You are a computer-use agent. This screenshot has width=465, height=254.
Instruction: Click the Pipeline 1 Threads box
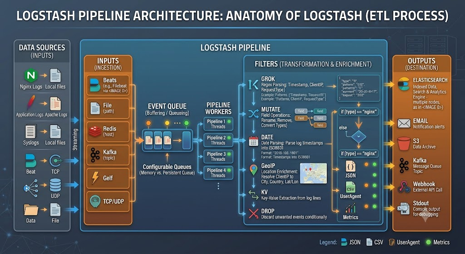click(x=218, y=124)
